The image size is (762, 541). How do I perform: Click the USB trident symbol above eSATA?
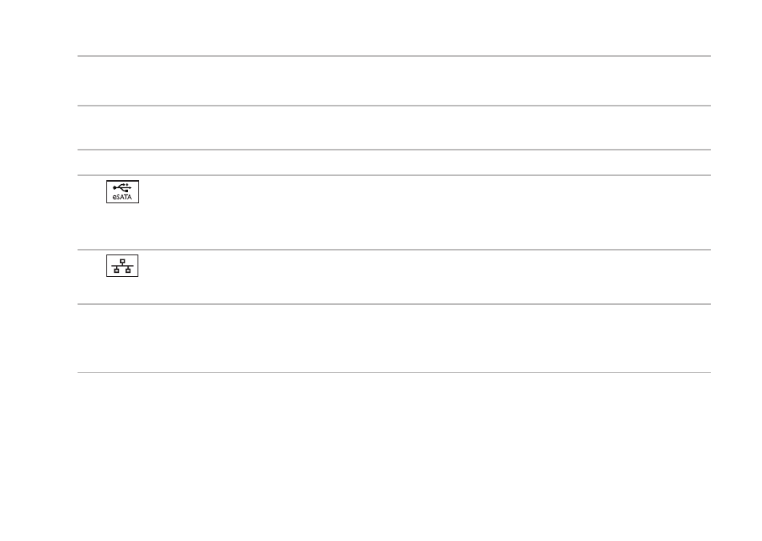tap(122, 187)
